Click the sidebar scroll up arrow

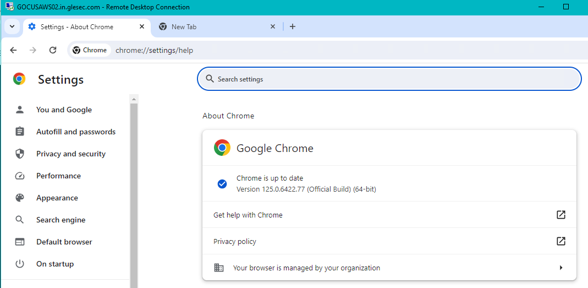[134, 99]
